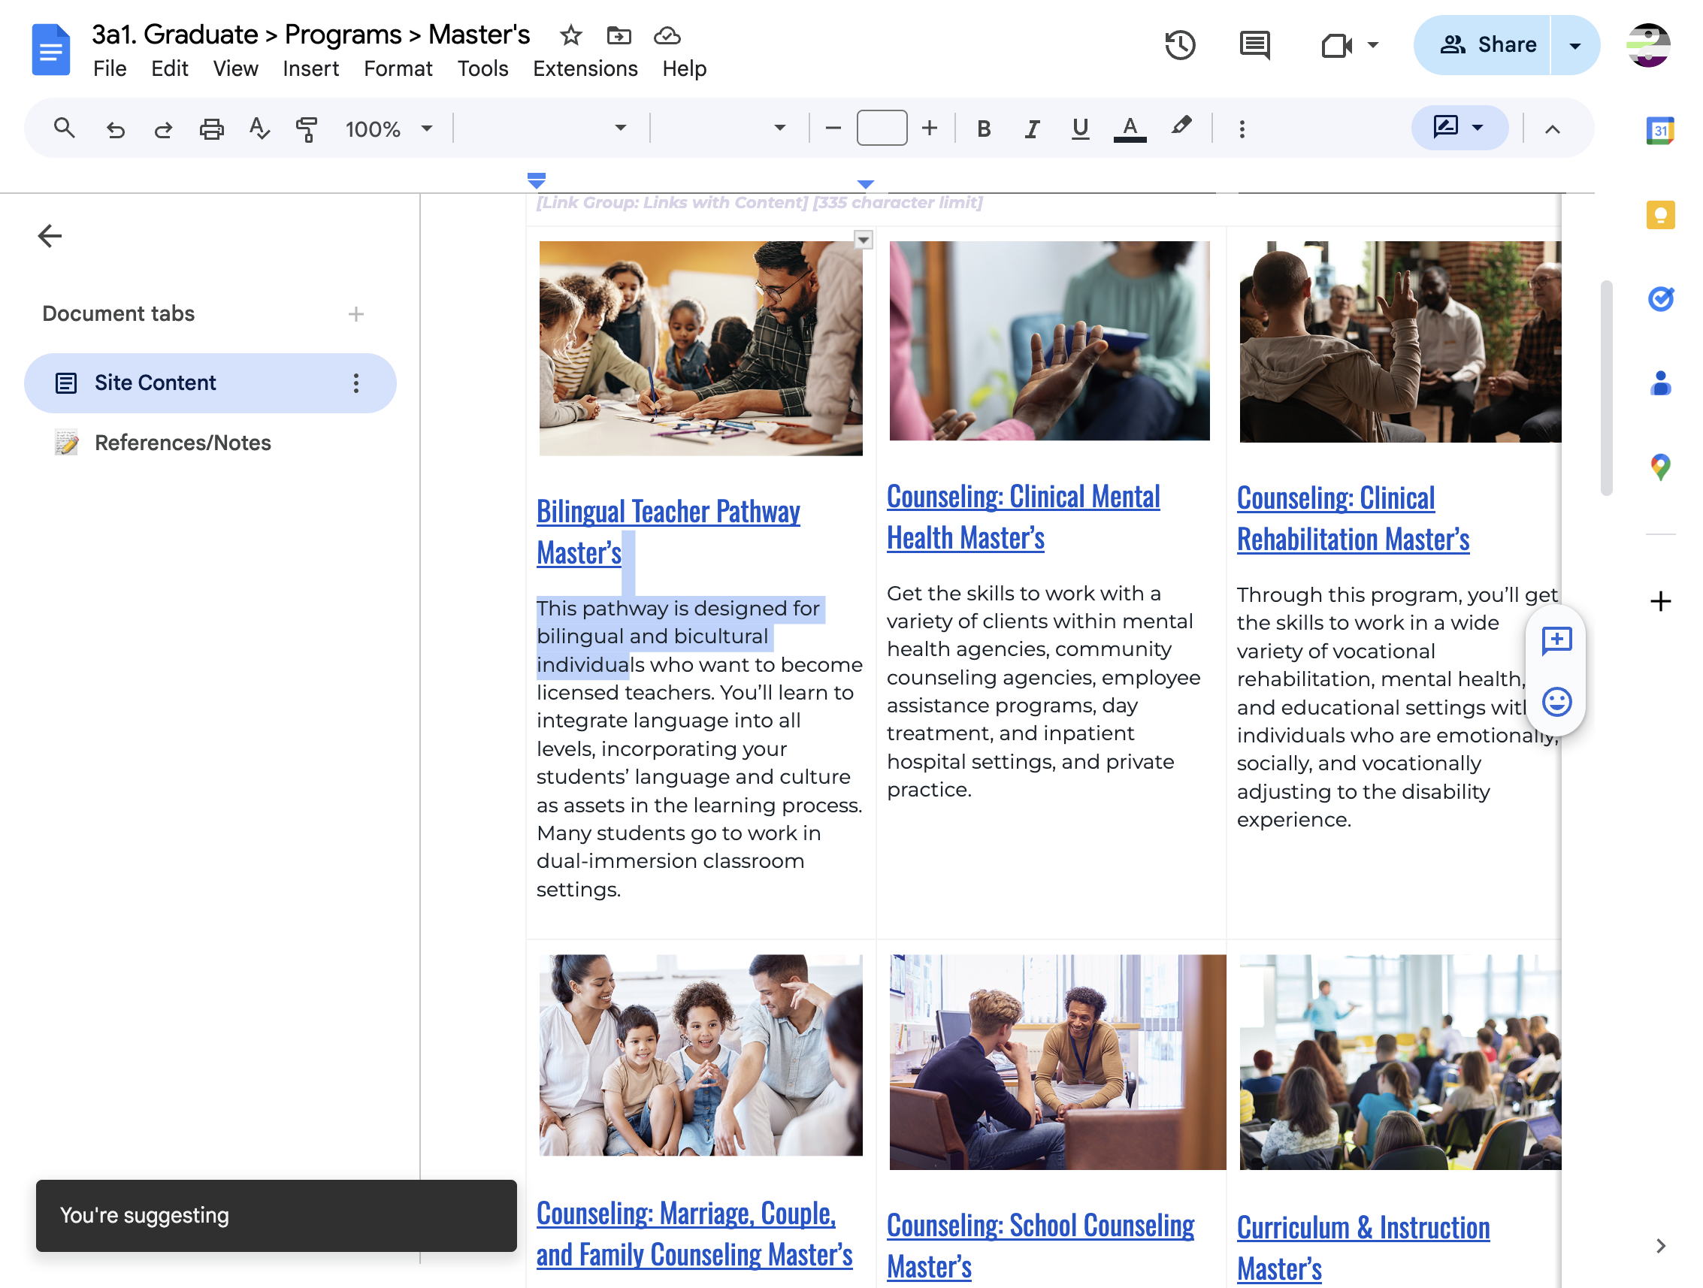Expand Meet call options arrow
Viewport: 1703px width, 1288px height.
click(1373, 44)
